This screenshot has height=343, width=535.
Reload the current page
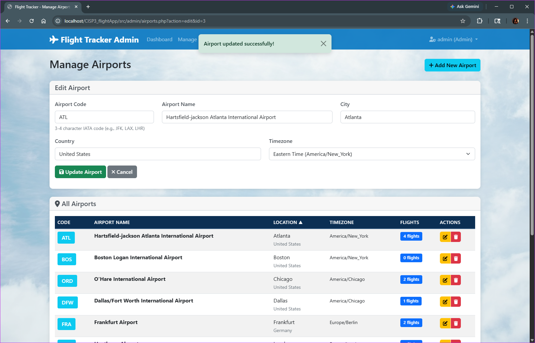(32, 21)
